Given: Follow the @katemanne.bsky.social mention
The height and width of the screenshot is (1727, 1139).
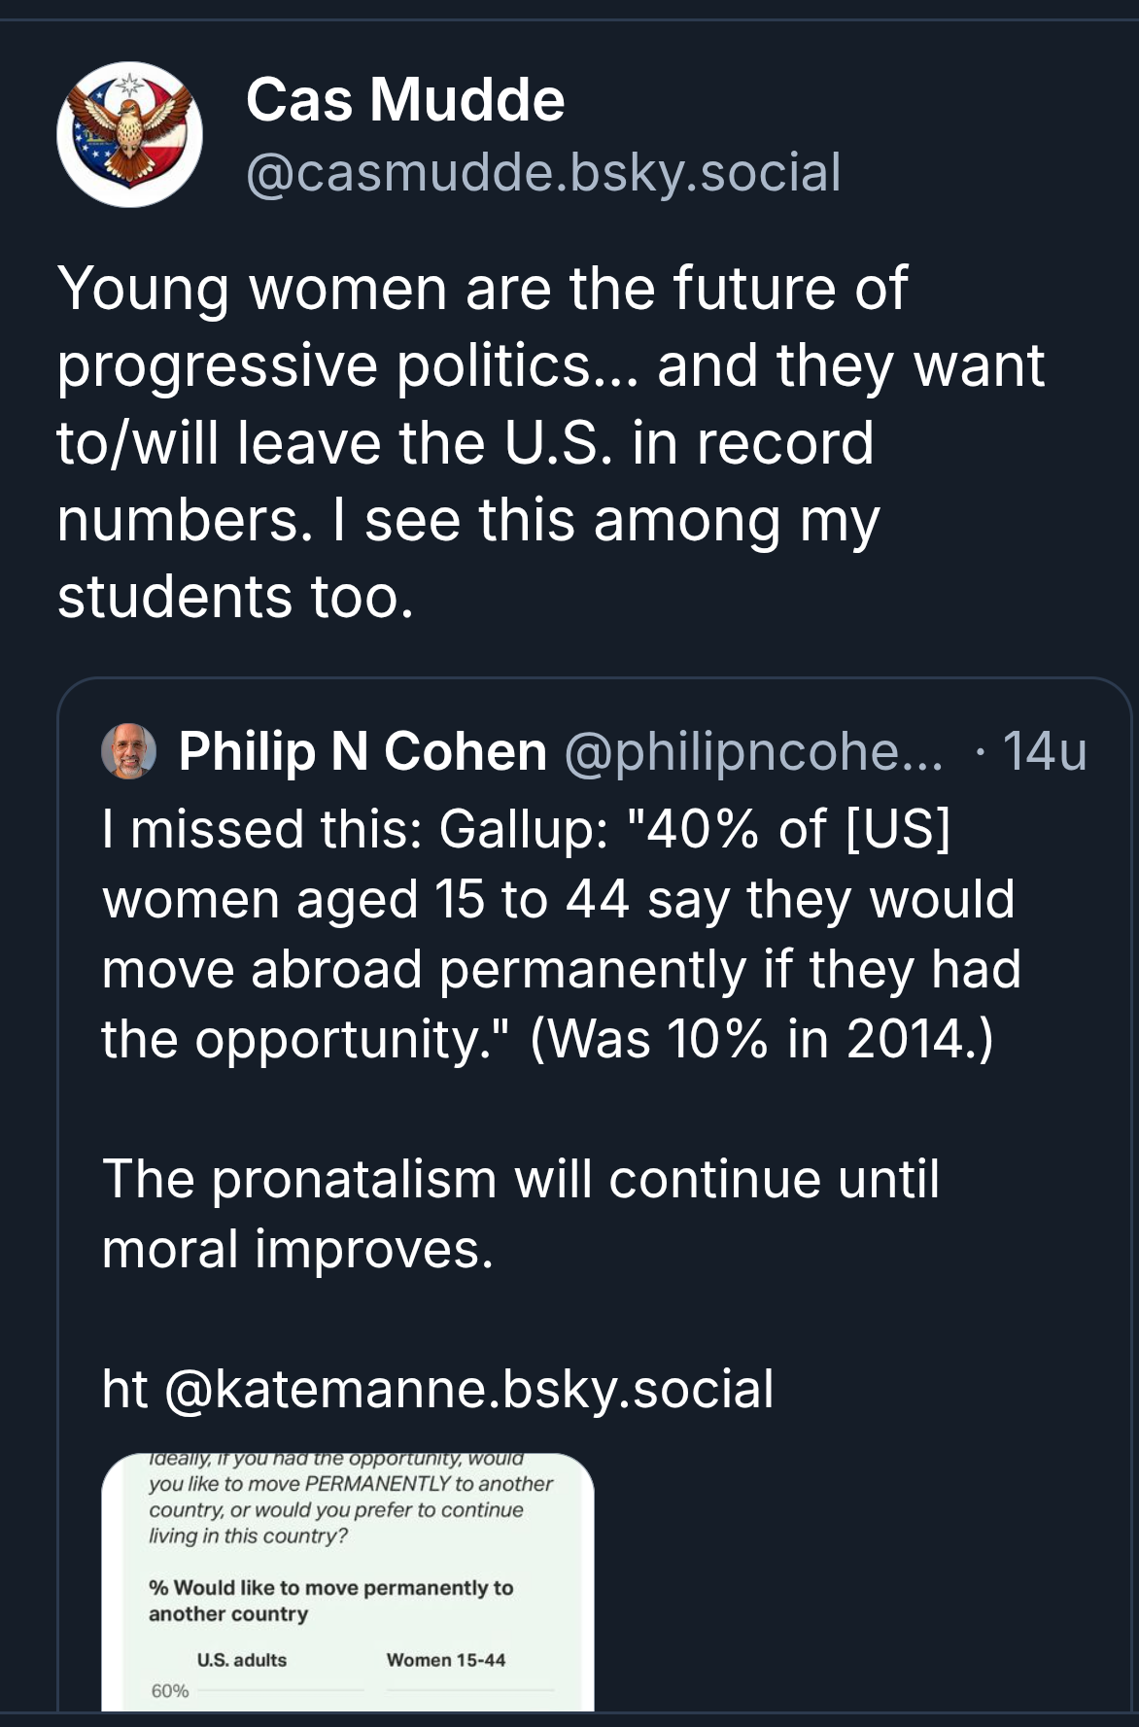Looking at the screenshot, I should point(469,1388).
